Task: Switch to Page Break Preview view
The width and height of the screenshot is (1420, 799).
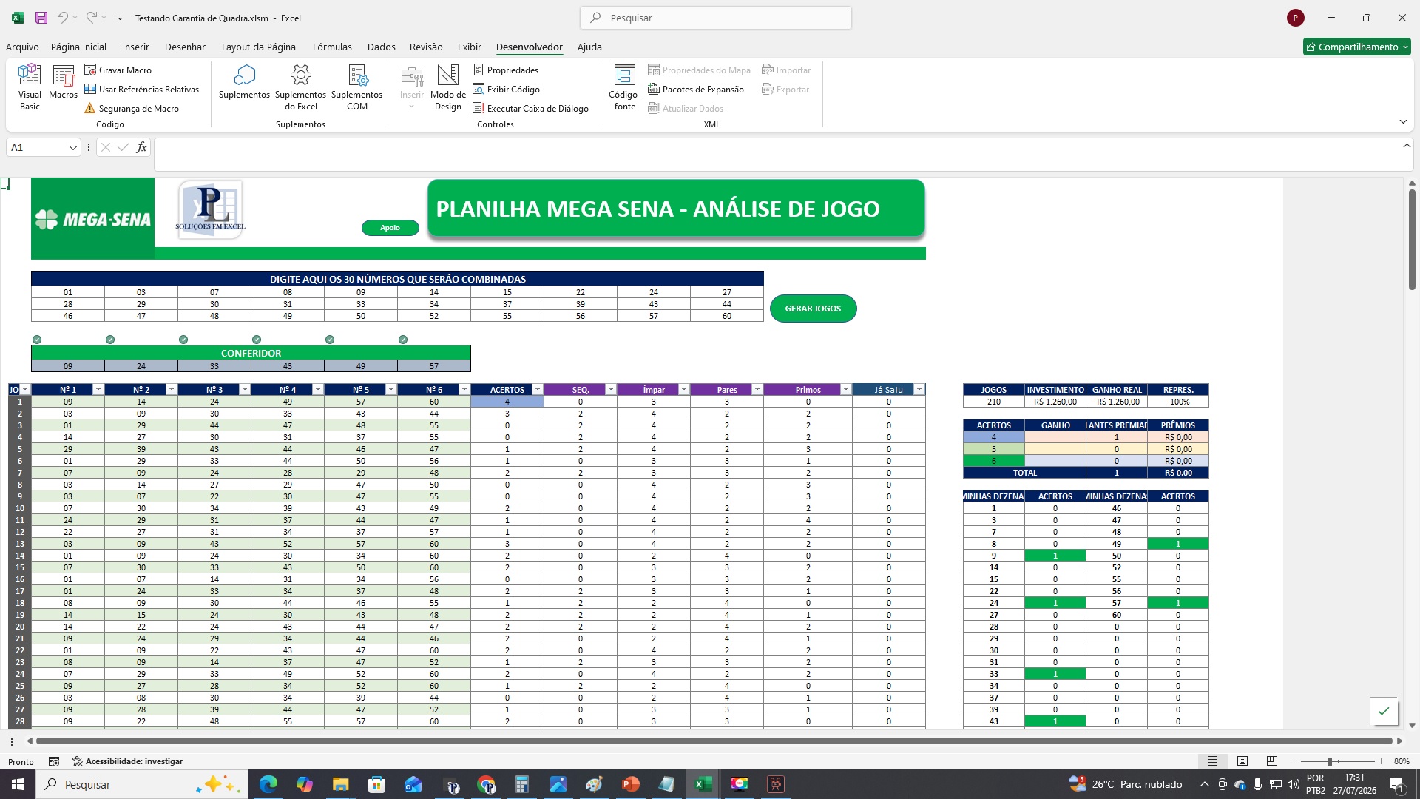Action: point(1271,761)
